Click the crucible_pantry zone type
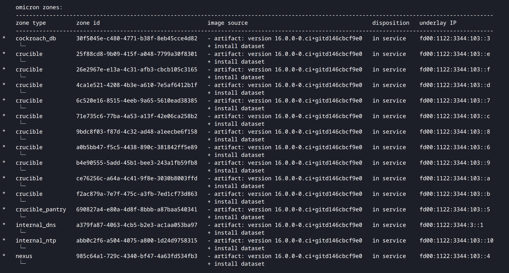Screen dimensions: 509x273 [41, 209]
